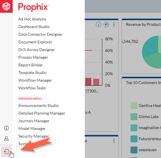
Task: Open the three-dot menu on lower tile
Action: point(114,141)
